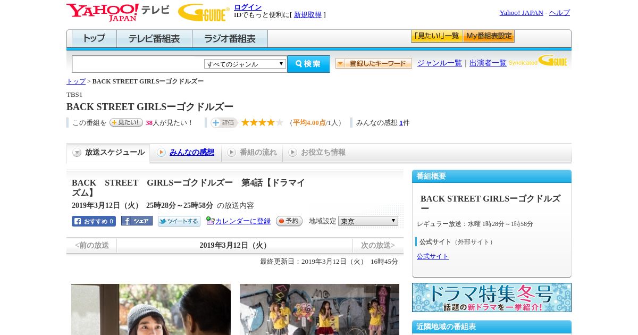
Task: Click the 評価 rating button
Action: 224,123
